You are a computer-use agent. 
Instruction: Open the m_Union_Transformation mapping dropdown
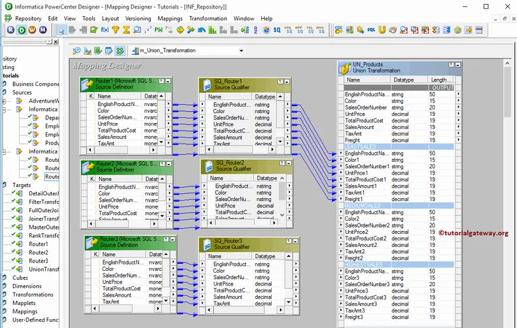click(241, 51)
